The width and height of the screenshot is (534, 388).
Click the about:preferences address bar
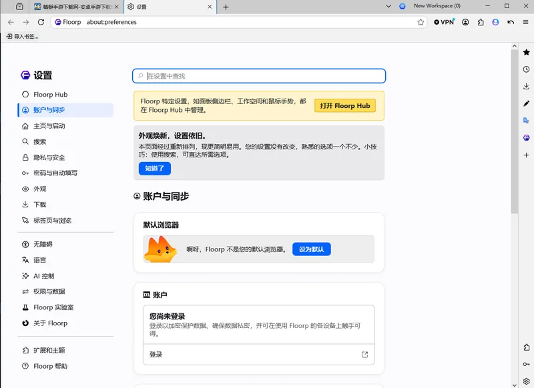(x=238, y=22)
